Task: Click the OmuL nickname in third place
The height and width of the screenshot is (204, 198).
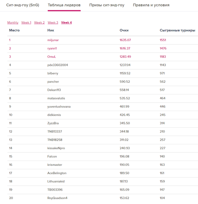Action: pyautogui.click(x=51, y=57)
